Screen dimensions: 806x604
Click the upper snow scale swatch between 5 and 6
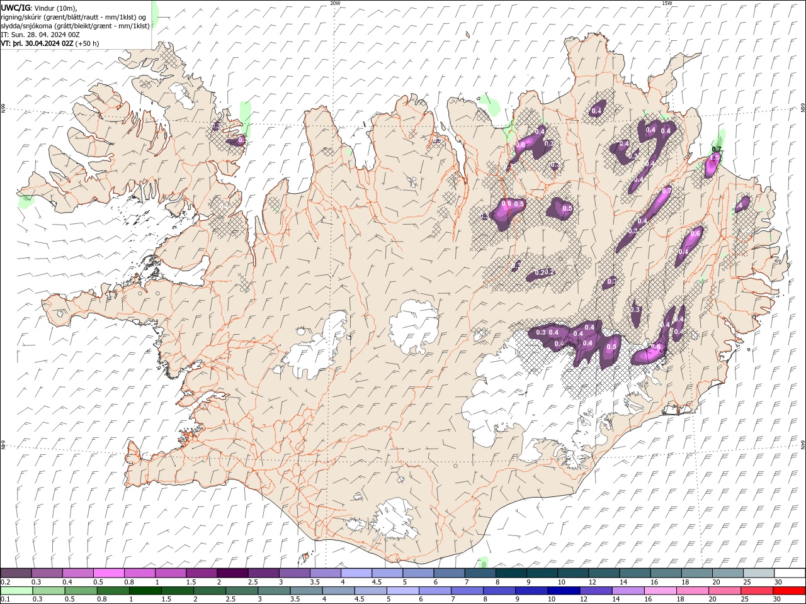click(418, 573)
